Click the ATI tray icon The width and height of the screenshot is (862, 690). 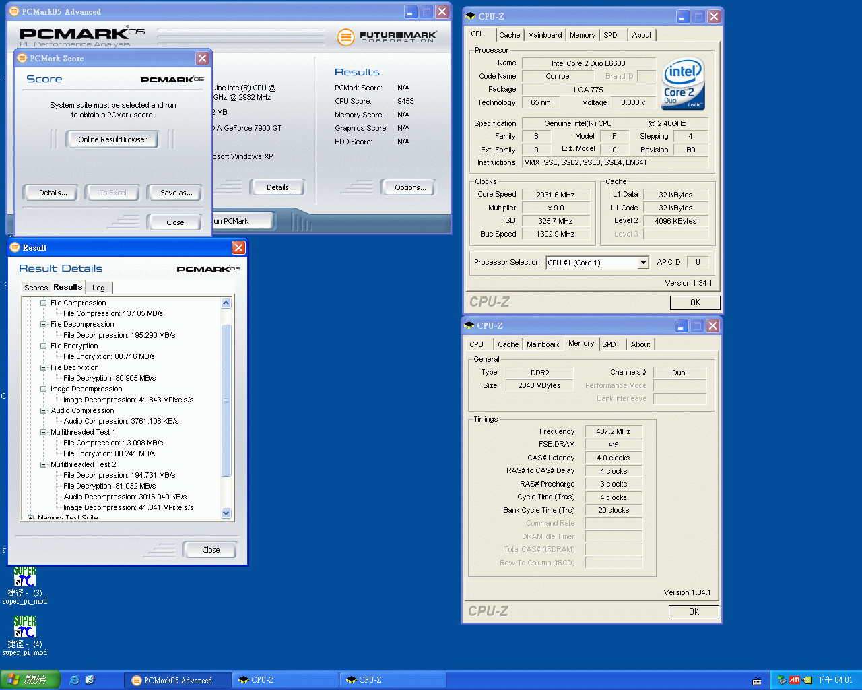pos(795,680)
